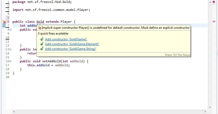Apply quick fix Add constructor 'Gold(Game,Element)'
The height and width of the screenshot is (114, 218).
[72, 44]
